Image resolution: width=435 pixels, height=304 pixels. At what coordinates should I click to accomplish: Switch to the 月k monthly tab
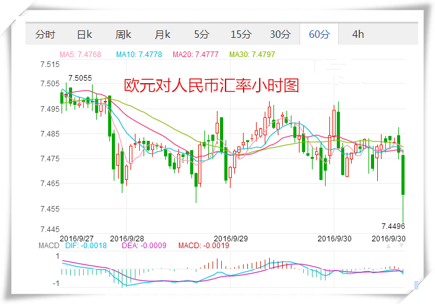click(162, 35)
